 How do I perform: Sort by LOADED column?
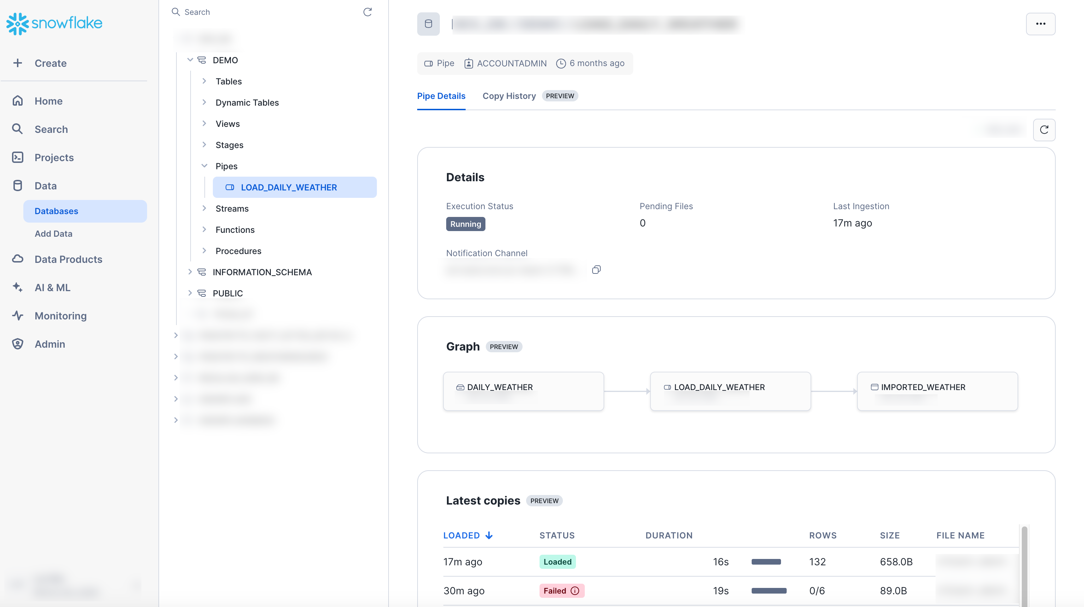[467, 536]
